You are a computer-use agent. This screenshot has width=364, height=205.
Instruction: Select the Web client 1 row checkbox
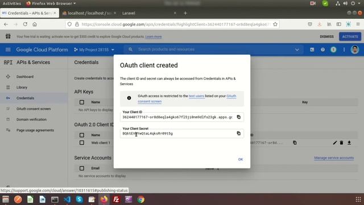pos(82,142)
